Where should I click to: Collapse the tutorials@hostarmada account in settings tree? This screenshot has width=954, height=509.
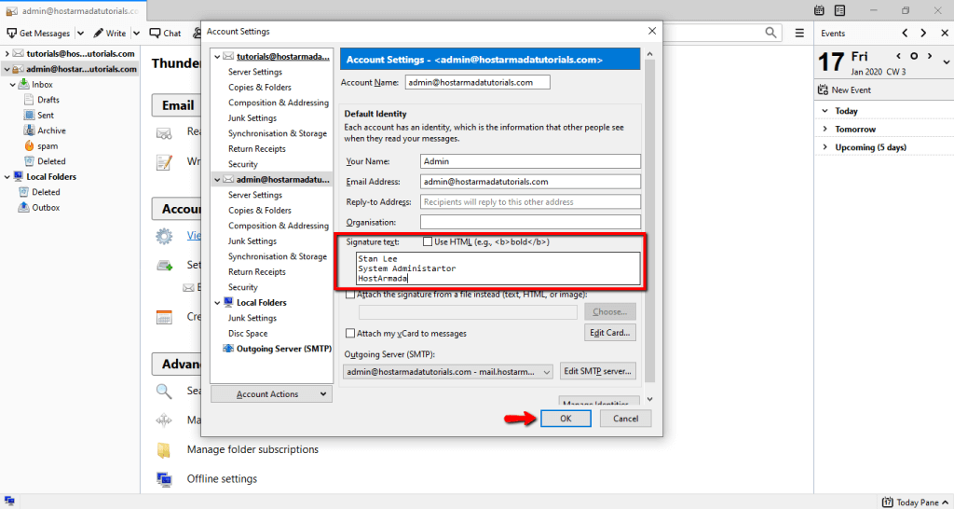click(x=216, y=56)
